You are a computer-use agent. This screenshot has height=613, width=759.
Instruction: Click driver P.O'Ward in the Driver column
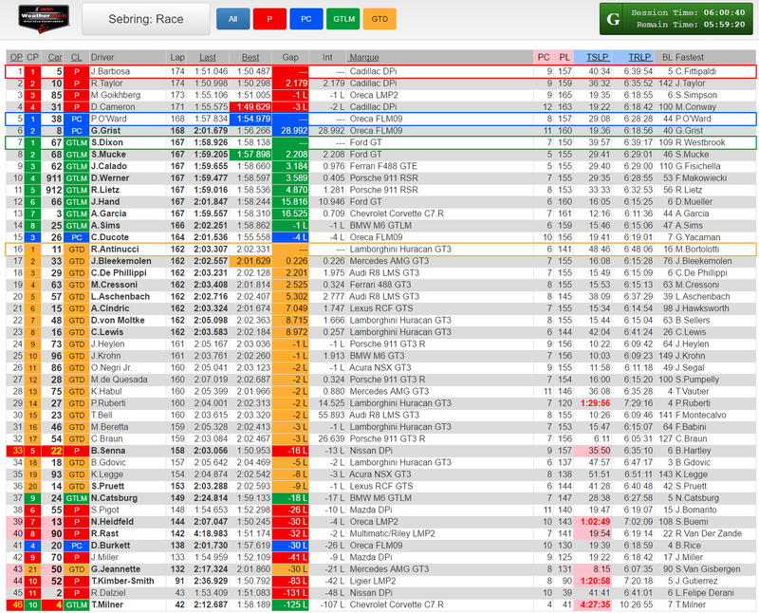coord(109,119)
